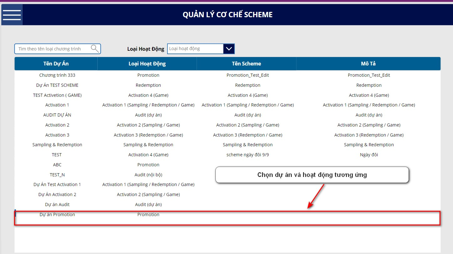Click 'Activation 1 (Sampling / Redemption / Game)' in Mô Tả column
453x254 pixels.
[369, 105]
